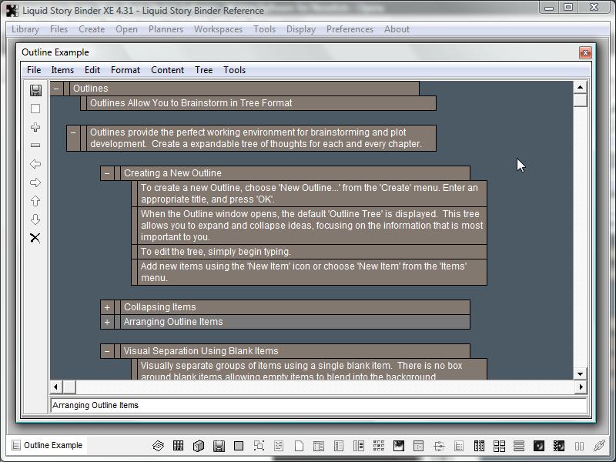This screenshot has width=616, height=462.
Task: Click the black X delete icon in the sidebar
Action: pos(35,238)
